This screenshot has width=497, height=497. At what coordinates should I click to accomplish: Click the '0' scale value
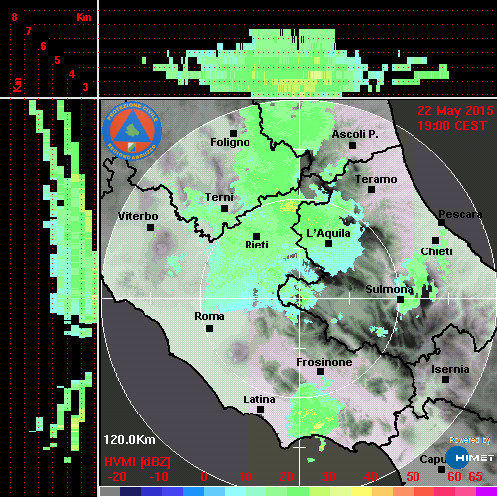204,477
